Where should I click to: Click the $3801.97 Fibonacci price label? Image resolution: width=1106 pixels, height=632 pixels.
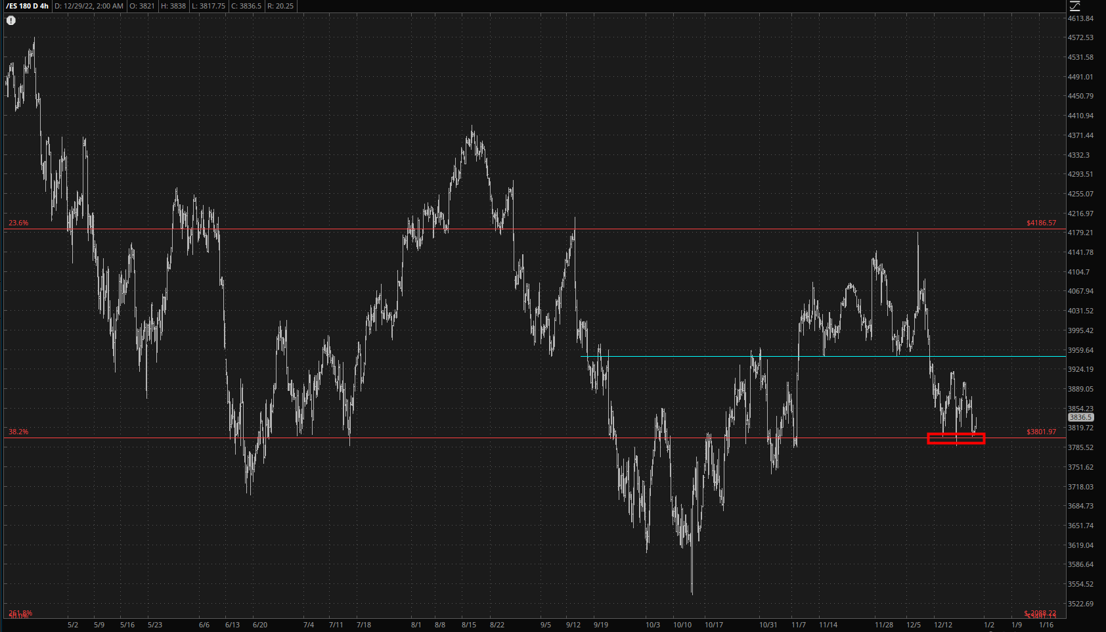pos(1041,432)
